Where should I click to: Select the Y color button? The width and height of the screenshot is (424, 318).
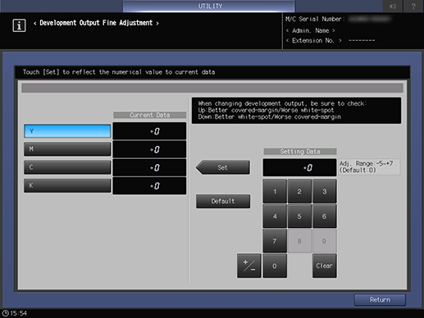click(x=67, y=131)
